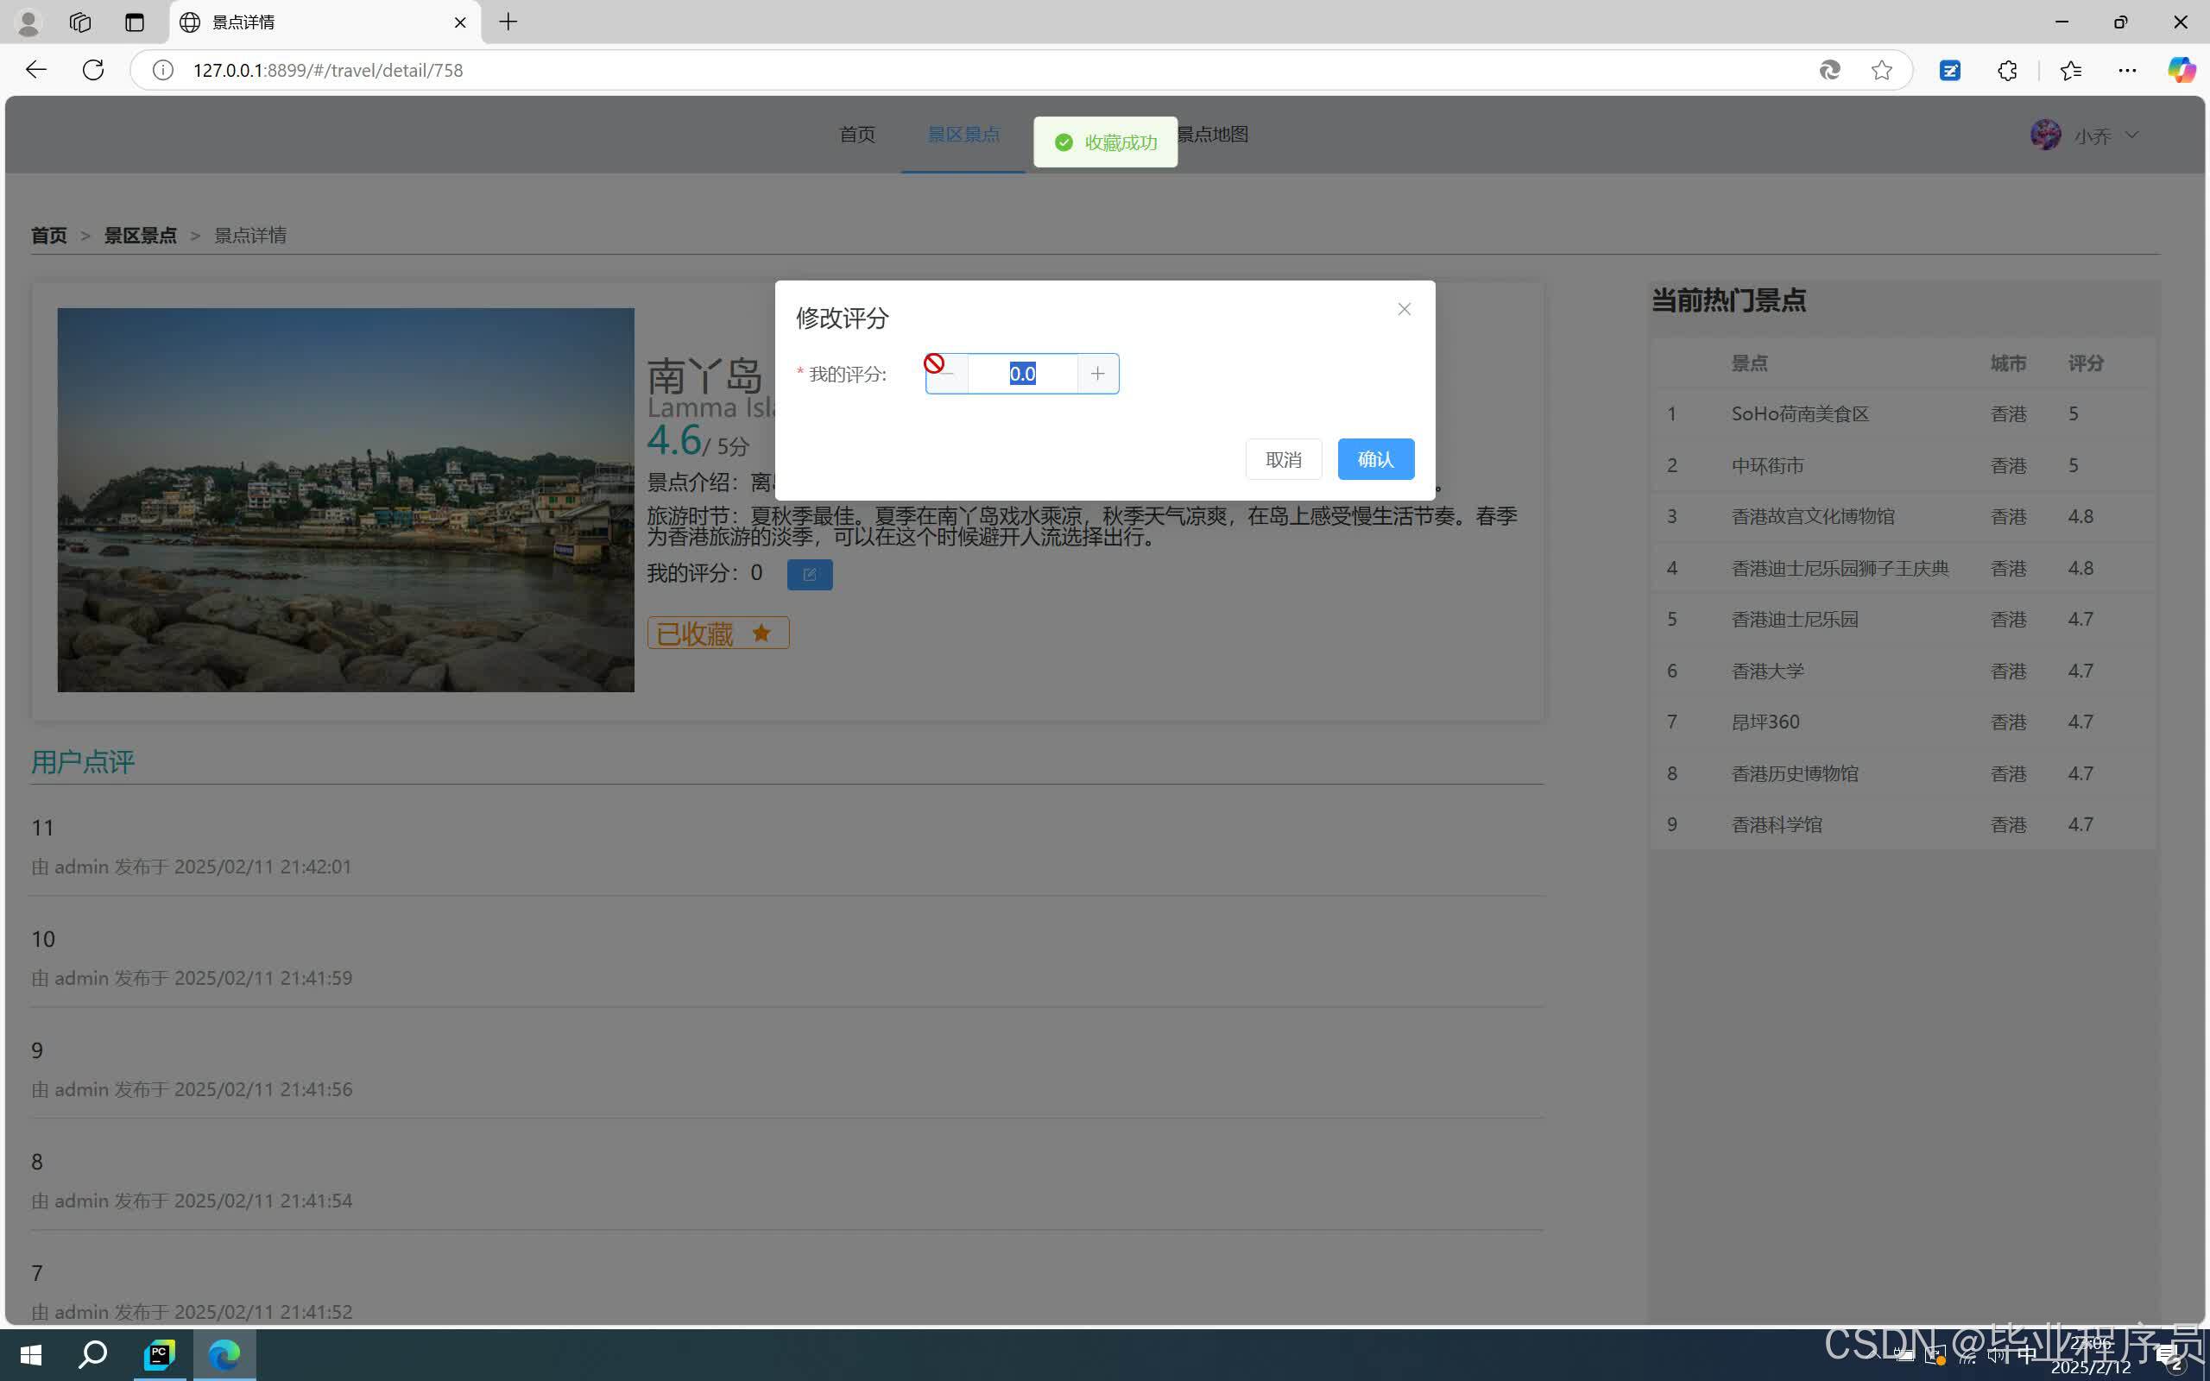This screenshot has height=1381, width=2210.
Task: Click the 用户点评 section heading
Action: click(x=83, y=762)
